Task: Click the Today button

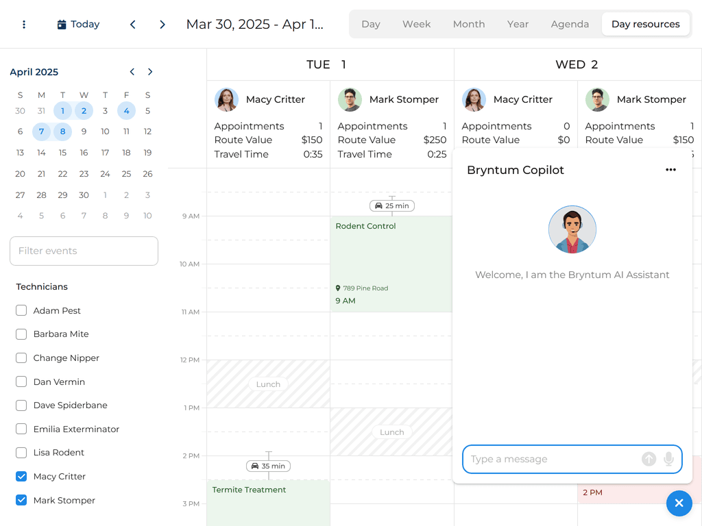Action: (x=78, y=25)
